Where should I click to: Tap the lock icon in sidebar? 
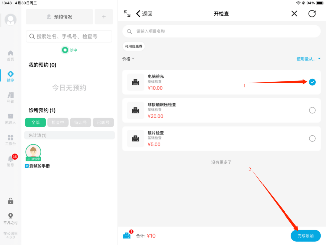click(x=11, y=201)
